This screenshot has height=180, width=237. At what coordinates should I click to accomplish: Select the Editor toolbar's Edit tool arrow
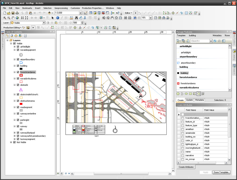[x=136, y=13]
